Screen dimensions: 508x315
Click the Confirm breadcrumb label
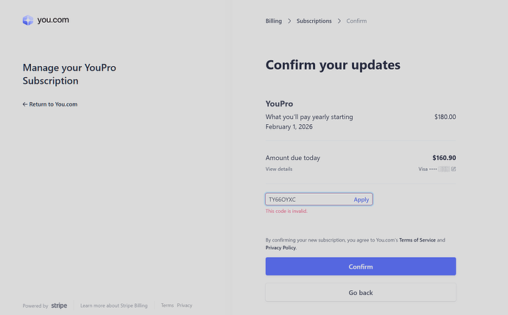coord(356,21)
